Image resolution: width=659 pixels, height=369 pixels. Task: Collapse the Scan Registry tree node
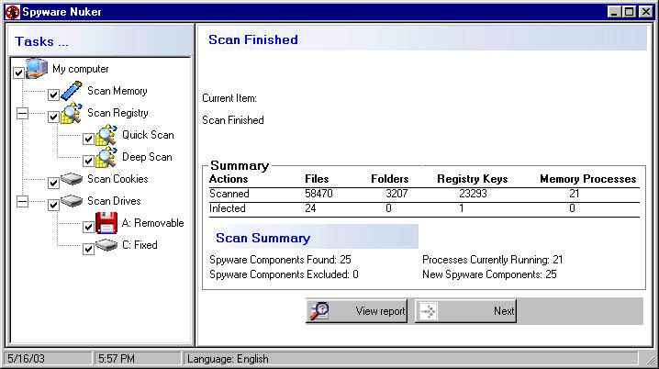pyautogui.click(x=22, y=113)
